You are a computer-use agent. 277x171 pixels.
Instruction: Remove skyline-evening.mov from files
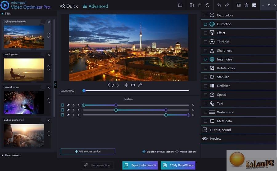click(x=49, y=22)
